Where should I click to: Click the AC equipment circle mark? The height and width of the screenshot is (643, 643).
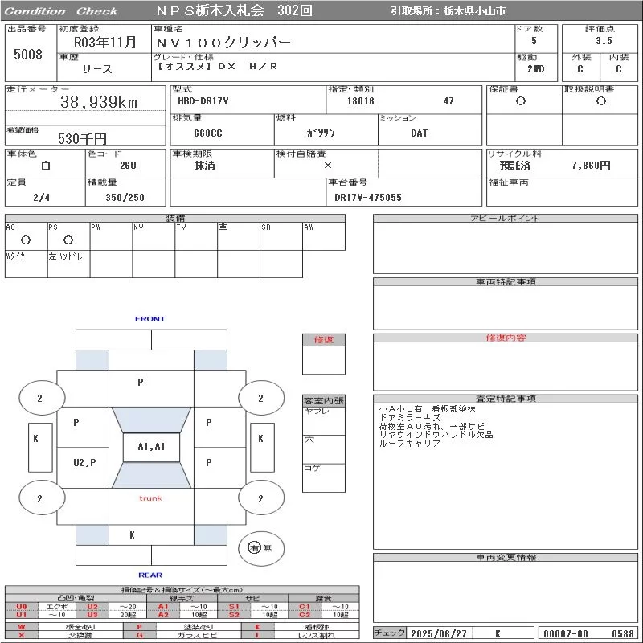(x=26, y=240)
